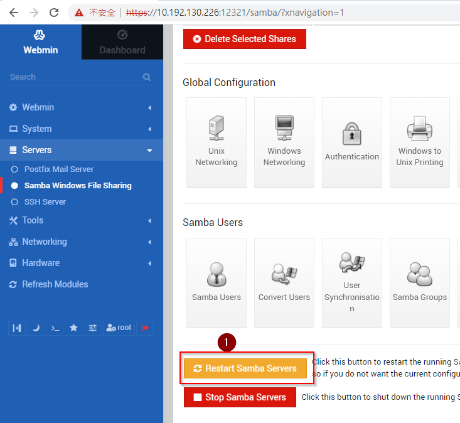Viewport: 460px width, 423px height.
Task: Open theme configuration sliders icon
Action: [x=93, y=328]
